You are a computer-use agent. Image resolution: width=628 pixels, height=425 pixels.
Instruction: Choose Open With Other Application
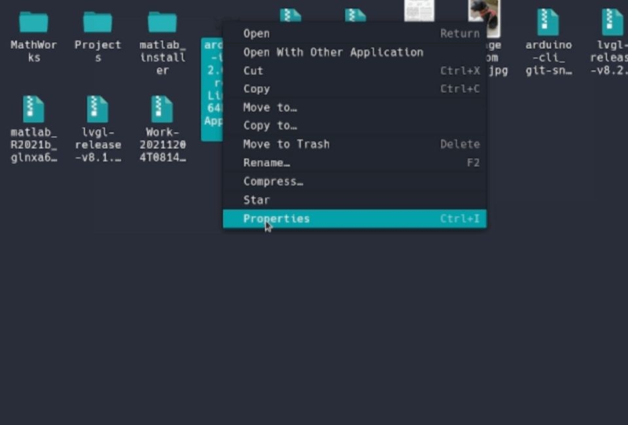[355, 52]
